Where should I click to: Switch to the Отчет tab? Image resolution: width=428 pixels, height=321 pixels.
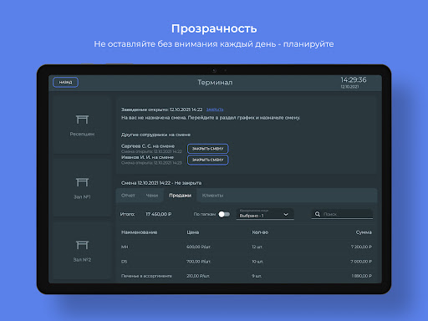128,196
